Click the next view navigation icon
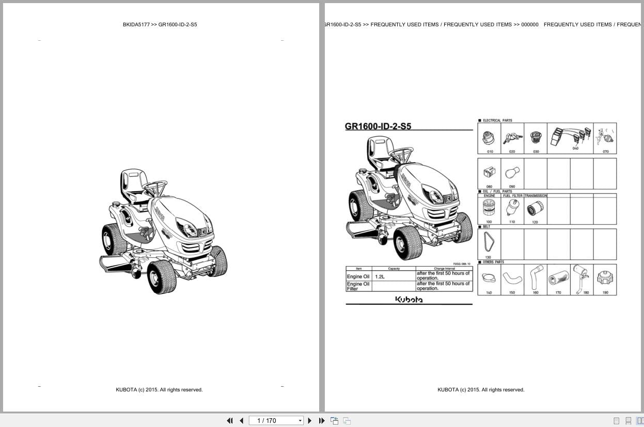Screen dimensions: 644x427 tap(347, 421)
